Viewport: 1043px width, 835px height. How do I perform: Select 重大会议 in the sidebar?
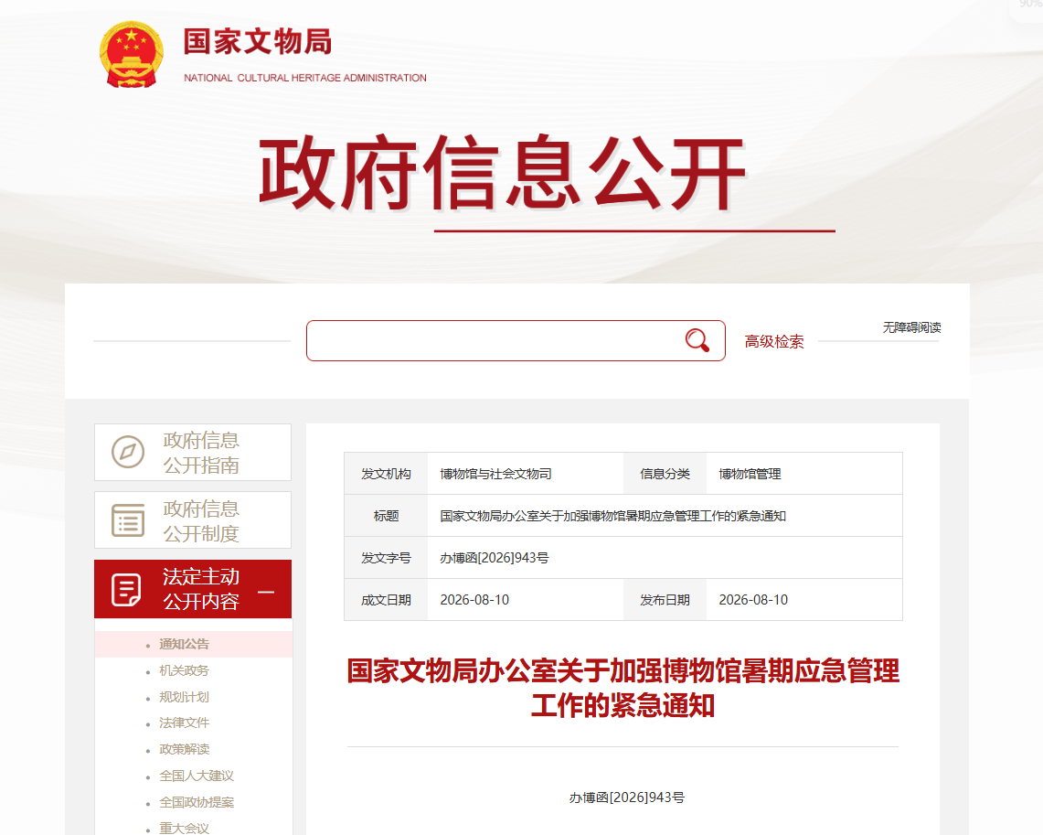click(185, 829)
